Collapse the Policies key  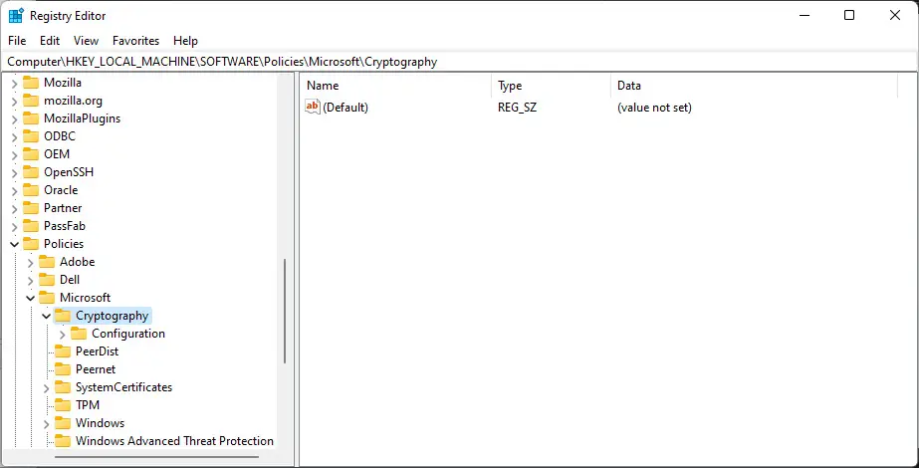click(x=15, y=244)
